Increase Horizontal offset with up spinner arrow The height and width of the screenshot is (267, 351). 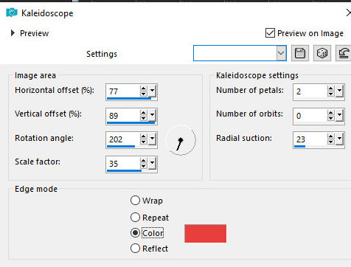pyautogui.click(x=144, y=89)
